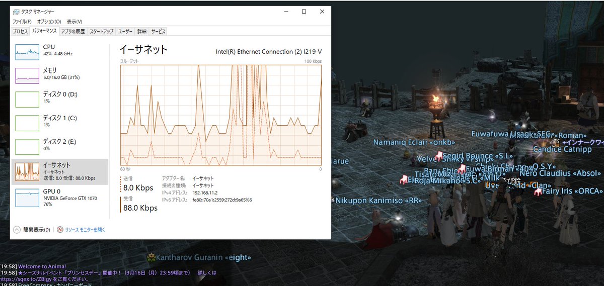Maximize the Task Manager window
Viewport: 604px width, 286px height.
coord(304,11)
